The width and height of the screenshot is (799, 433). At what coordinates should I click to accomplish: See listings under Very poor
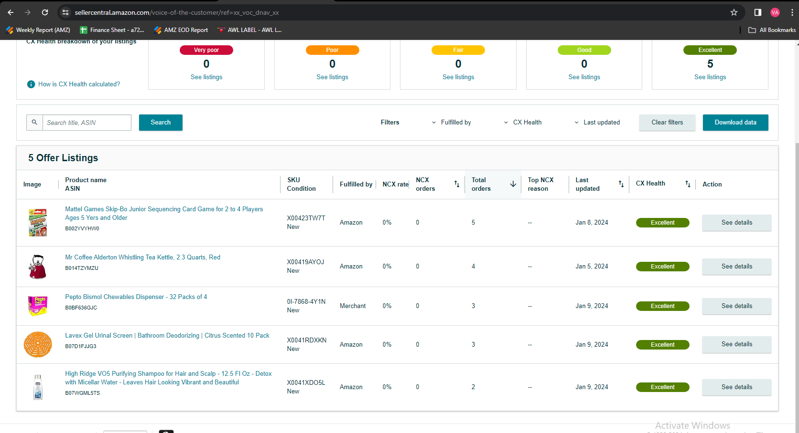pyautogui.click(x=206, y=77)
